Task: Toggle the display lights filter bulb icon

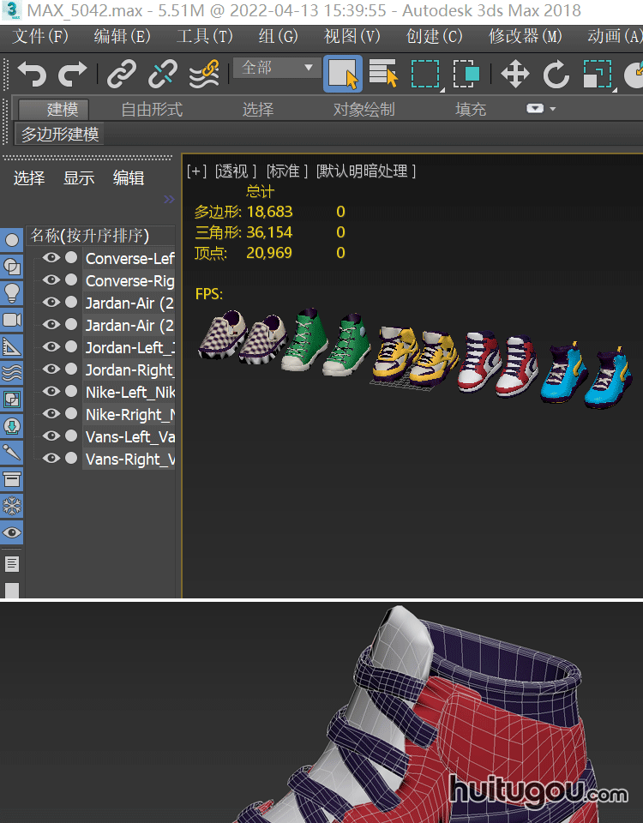Action: tap(12, 292)
